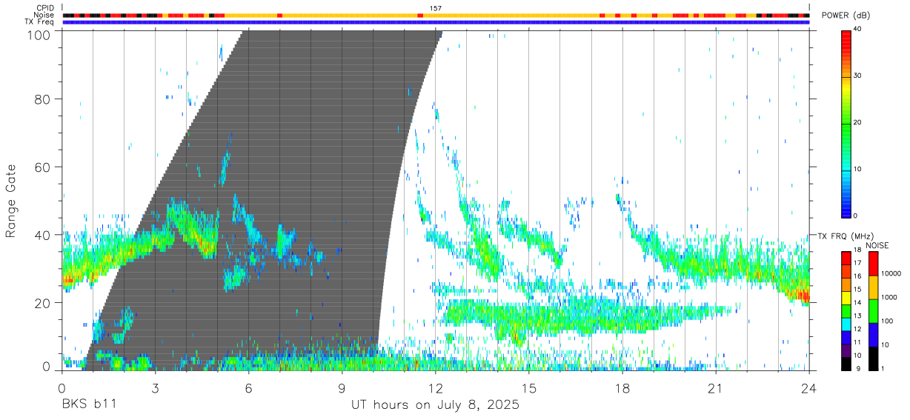Click the blue TX Freq indicator bar

point(436,22)
